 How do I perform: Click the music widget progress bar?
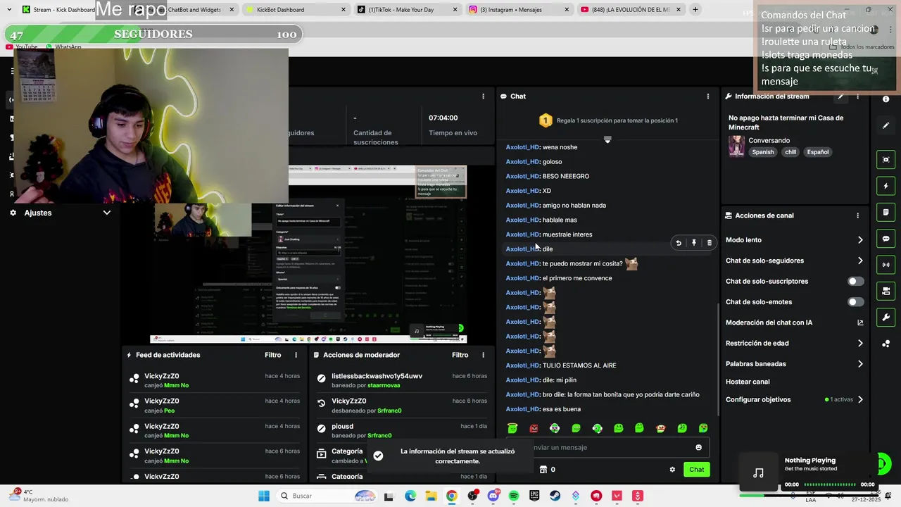830,484
